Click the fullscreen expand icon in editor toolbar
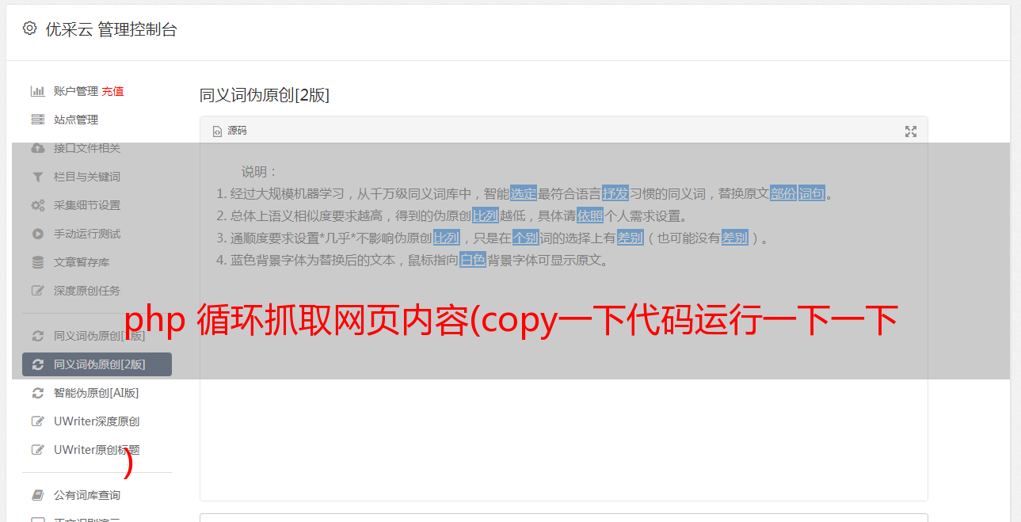The image size is (1021, 522). pyautogui.click(x=911, y=131)
